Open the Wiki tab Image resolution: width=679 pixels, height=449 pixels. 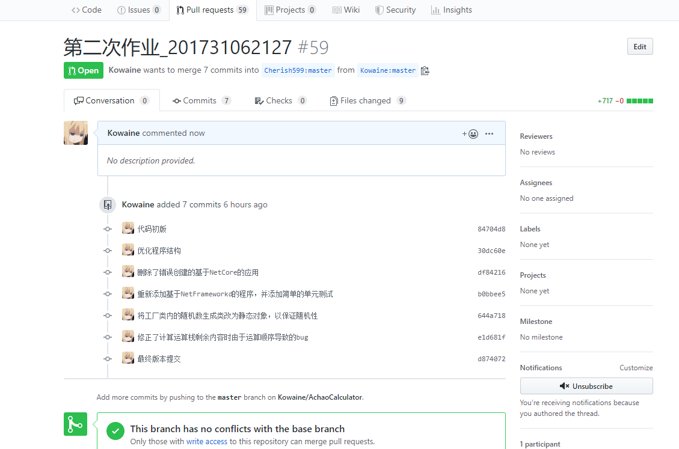346,10
